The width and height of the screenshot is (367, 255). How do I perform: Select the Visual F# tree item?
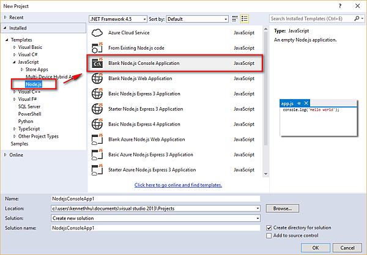[x=28, y=99]
